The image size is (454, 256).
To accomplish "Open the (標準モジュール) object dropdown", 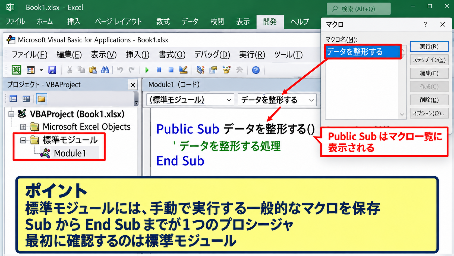I will [x=229, y=100].
